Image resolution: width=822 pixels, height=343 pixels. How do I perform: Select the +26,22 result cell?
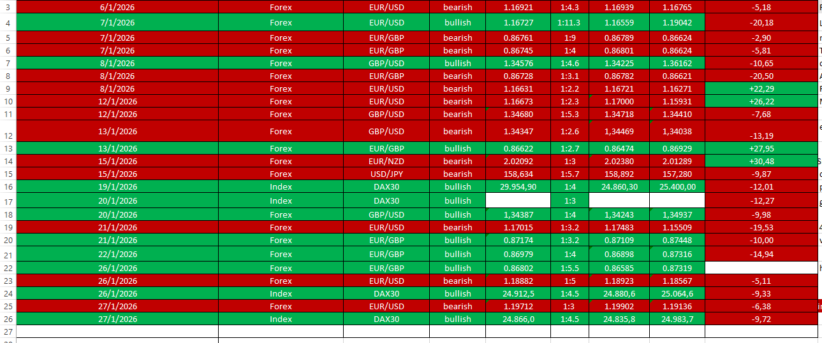(x=761, y=101)
